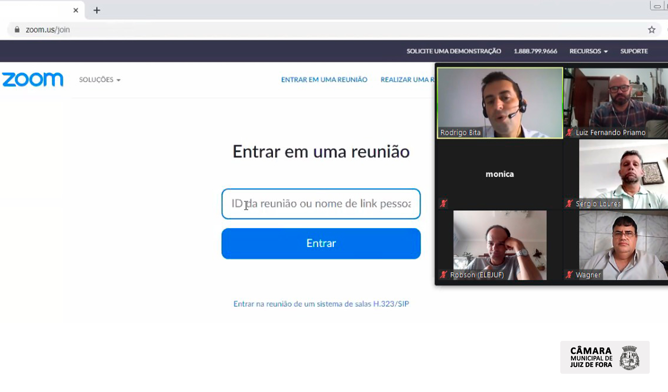Bookmark this page with the star icon
Screen dimensions: 668x392
point(652,30)
